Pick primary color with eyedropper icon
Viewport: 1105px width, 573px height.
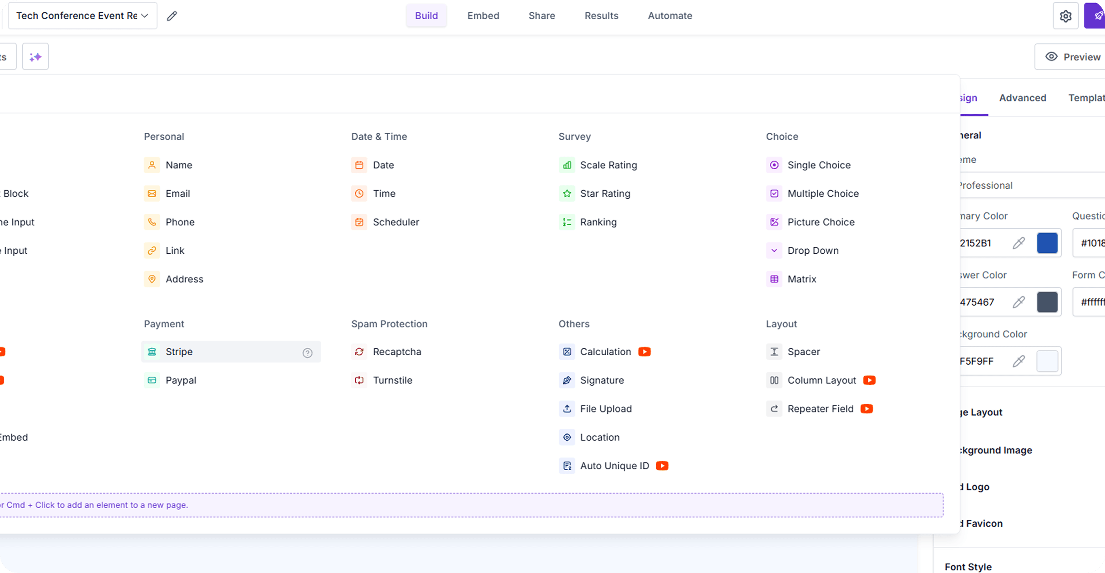[x=1019, y=243]
